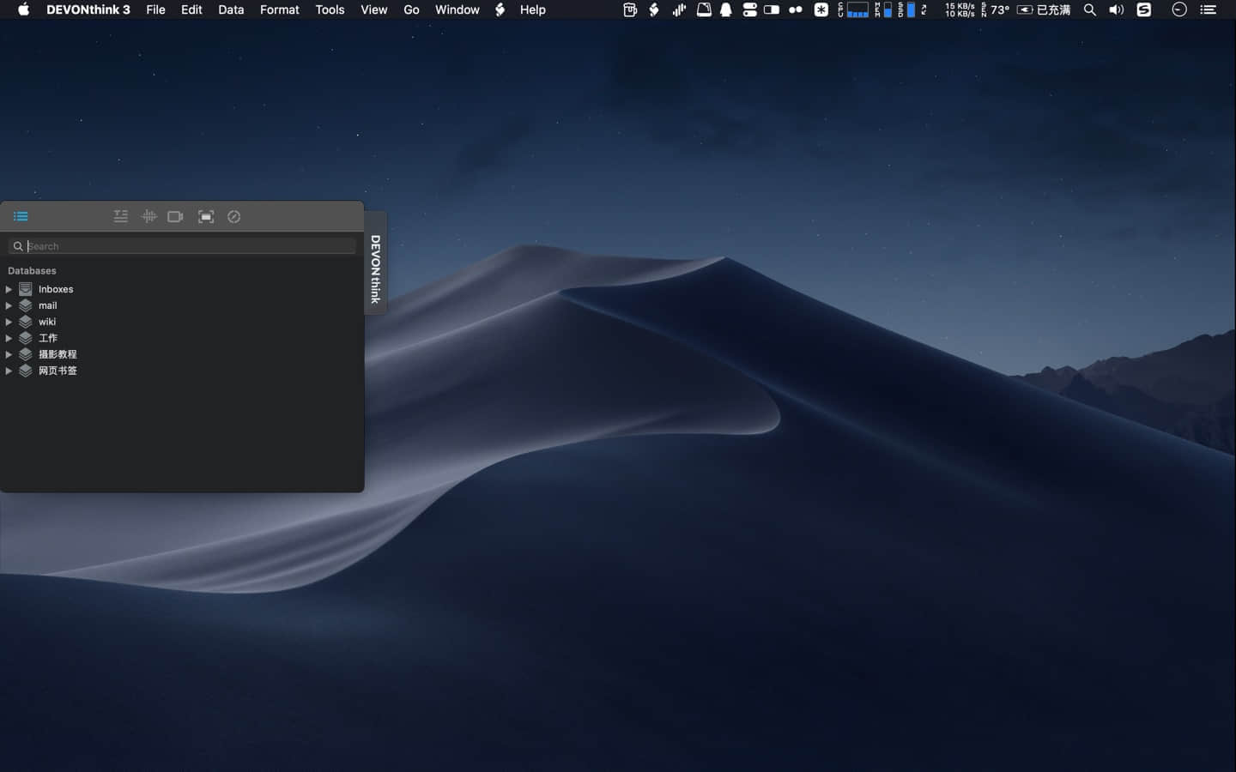Select the 摄影教程 database row
The width and height of the screenshot is (1236, 772).
coord(182,354)
